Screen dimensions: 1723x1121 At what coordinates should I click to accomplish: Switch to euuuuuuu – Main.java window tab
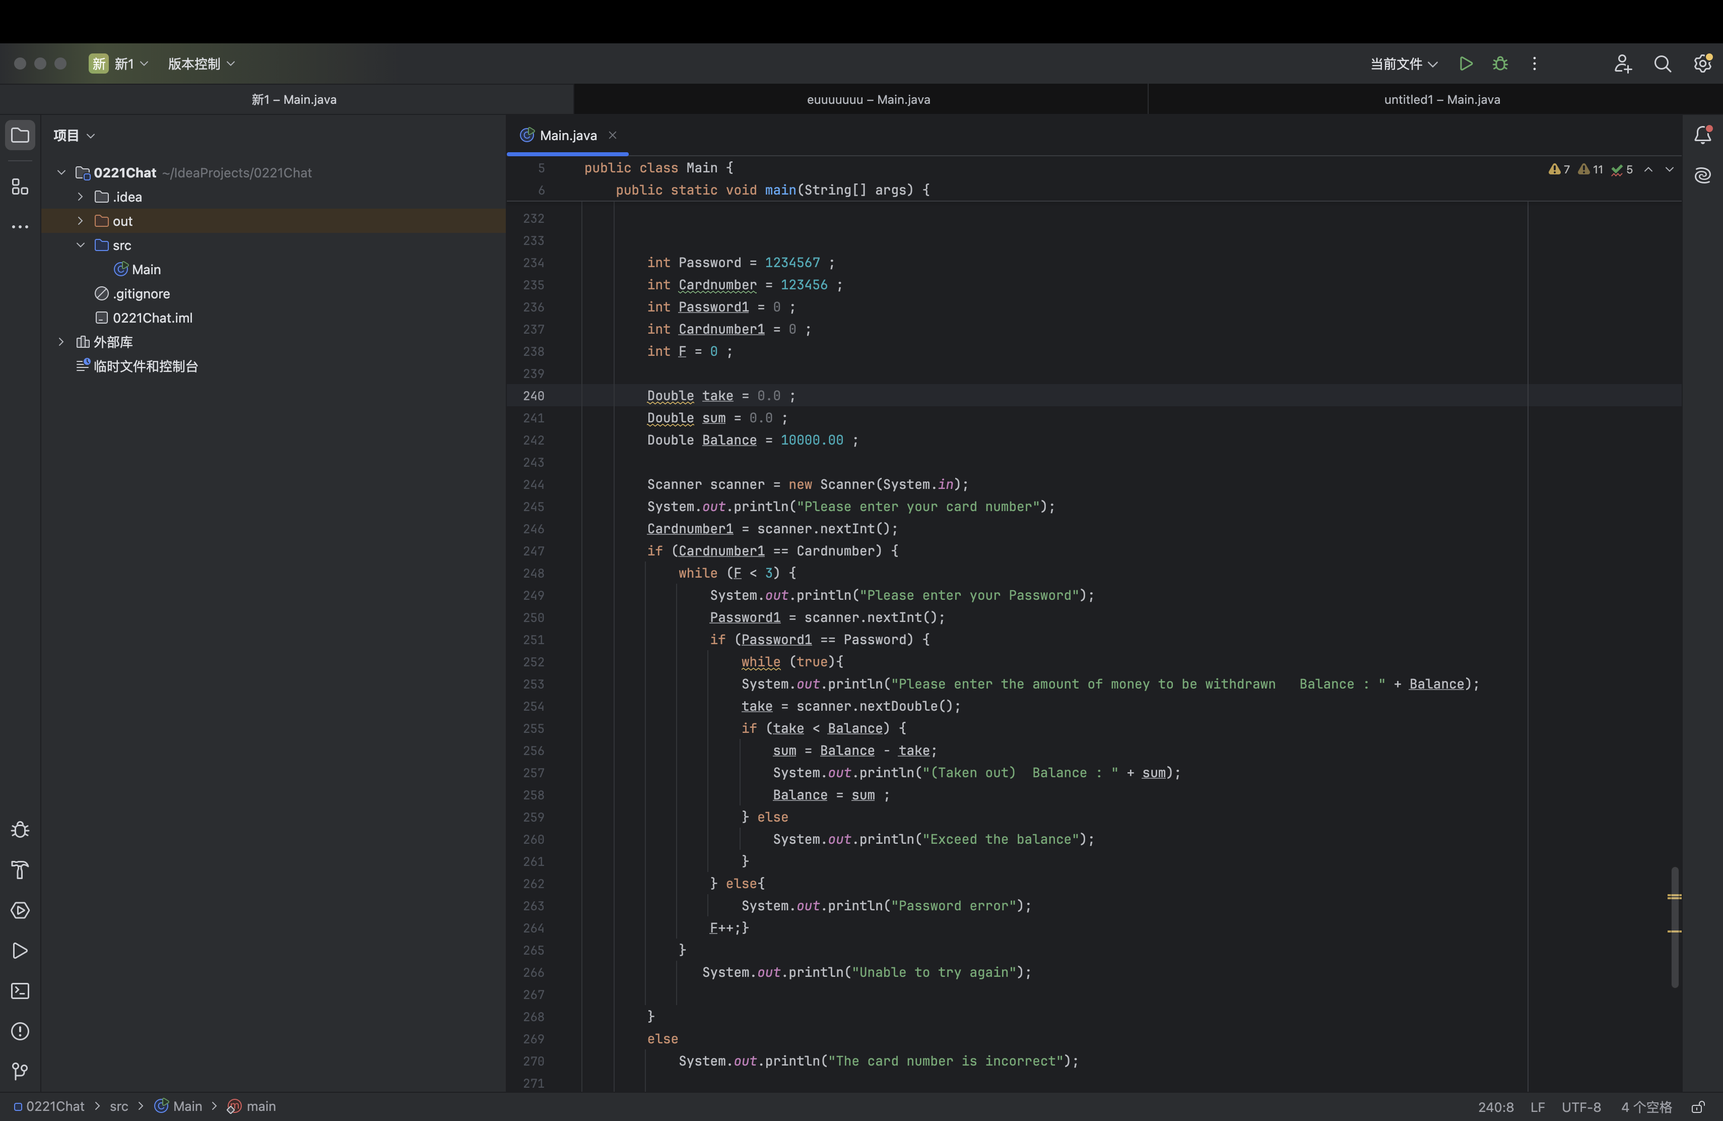(868, 99)
